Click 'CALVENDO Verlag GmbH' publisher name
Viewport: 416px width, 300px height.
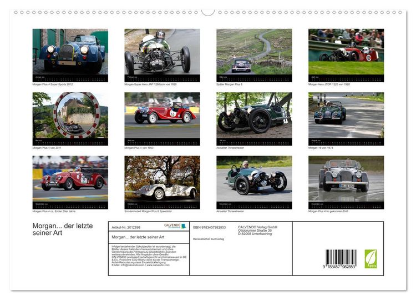[257, 227]
